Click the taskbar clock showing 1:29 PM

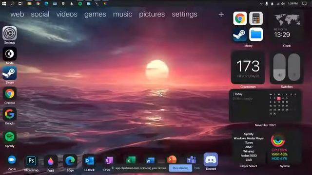tap(292, 3)
